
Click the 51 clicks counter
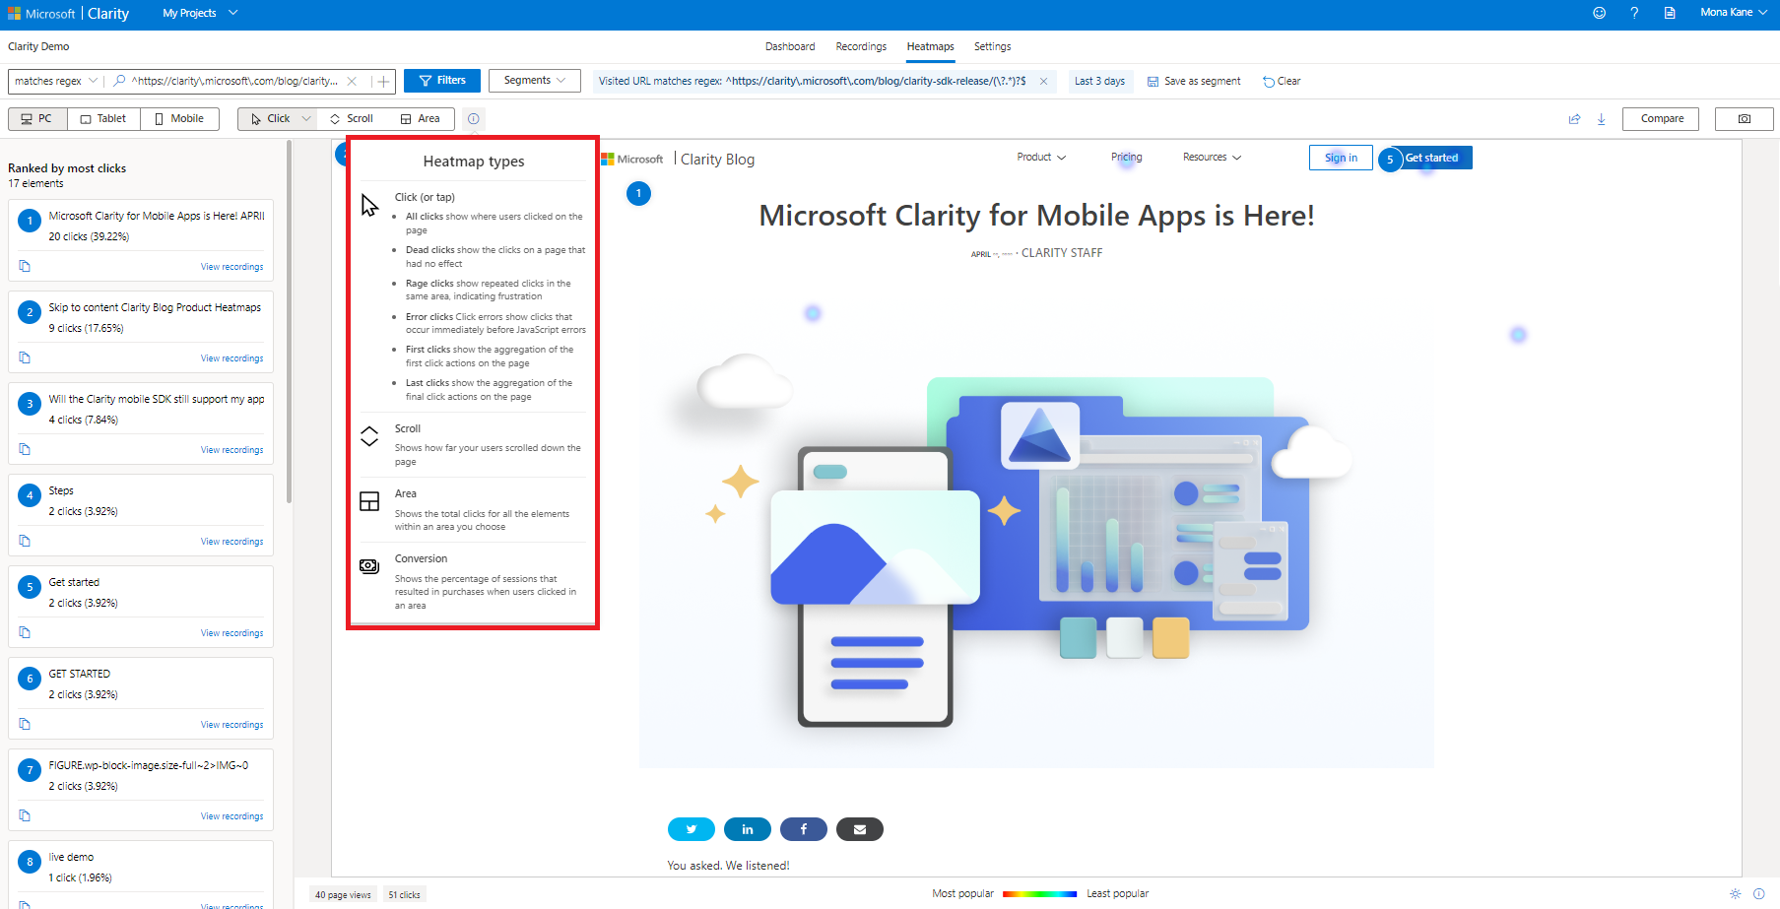(404, 894)
